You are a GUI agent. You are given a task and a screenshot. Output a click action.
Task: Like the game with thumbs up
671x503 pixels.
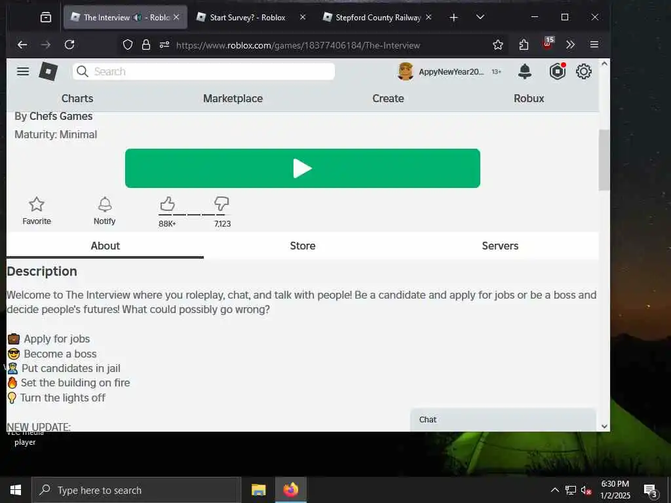point(167,204)
